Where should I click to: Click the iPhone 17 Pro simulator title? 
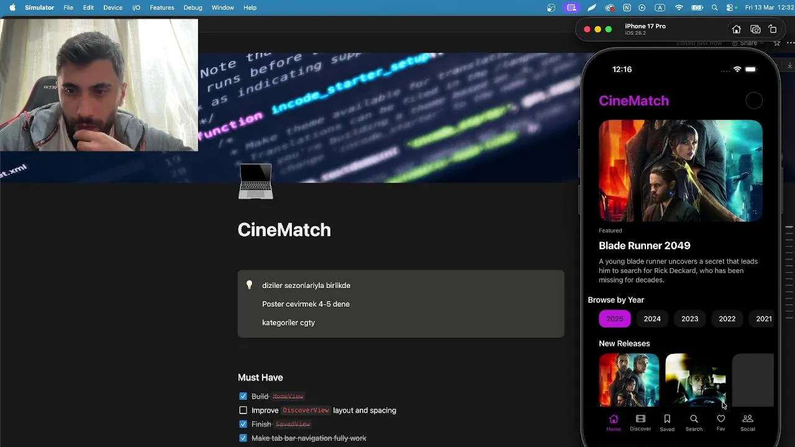coord(645,26)
